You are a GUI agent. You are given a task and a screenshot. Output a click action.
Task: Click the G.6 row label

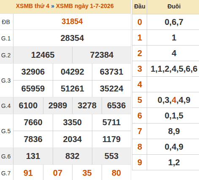6,156
